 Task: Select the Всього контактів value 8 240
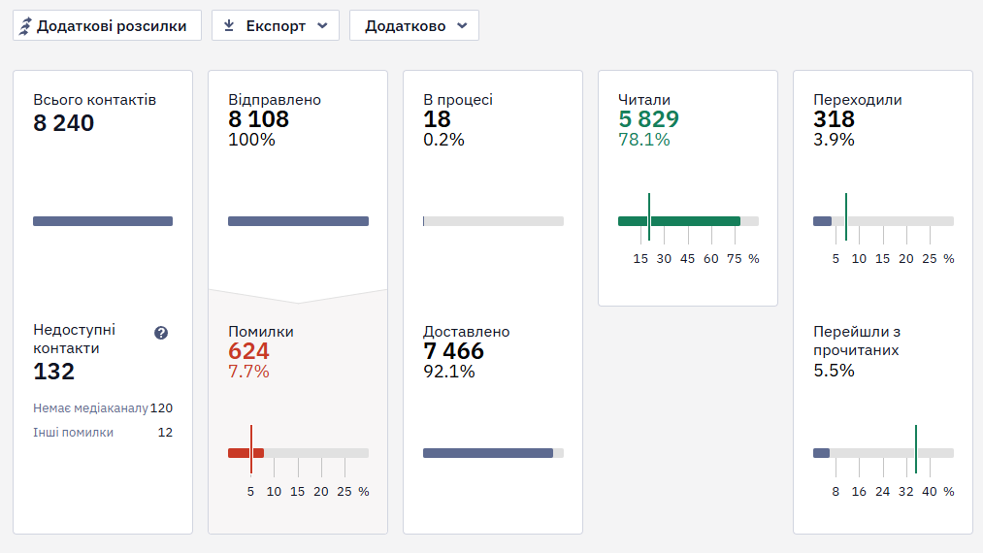point(63,123)
